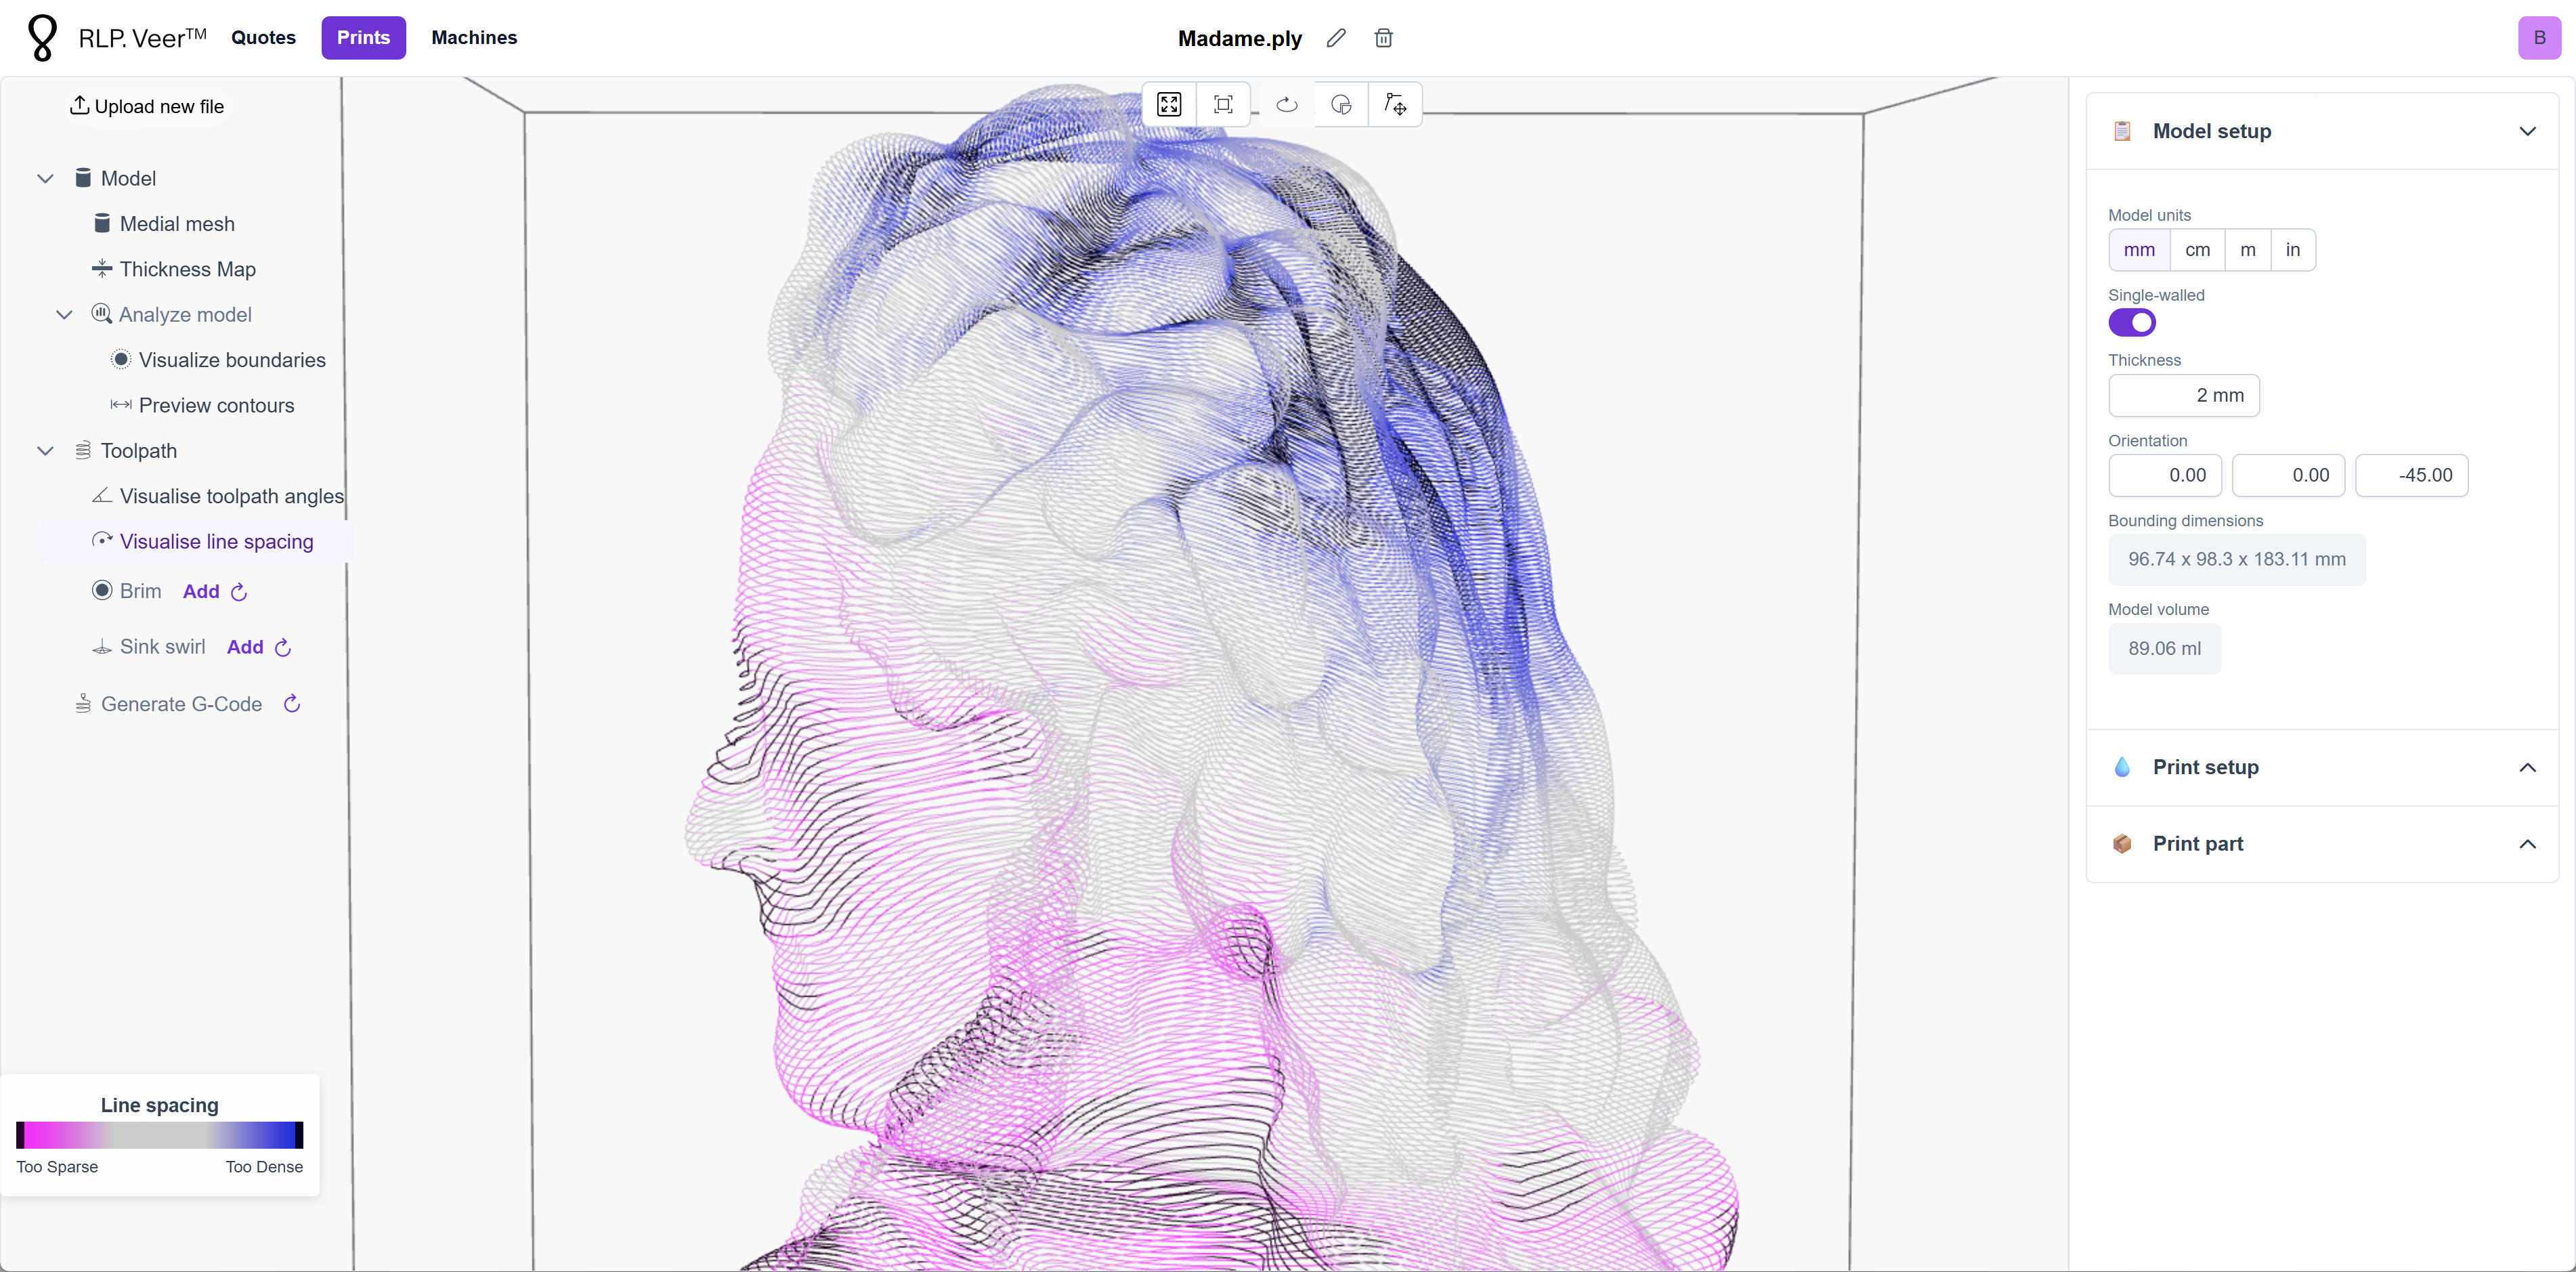This screenshot has height=1272, width=2576.
Task: Click the fit-to-frame view icon
Action: coord(1223,104)
